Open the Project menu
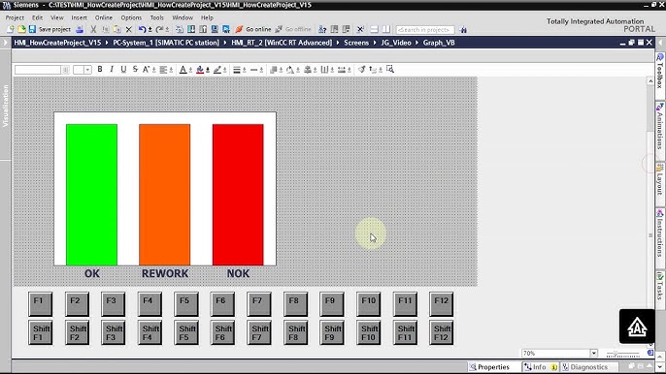 (15, 17)
